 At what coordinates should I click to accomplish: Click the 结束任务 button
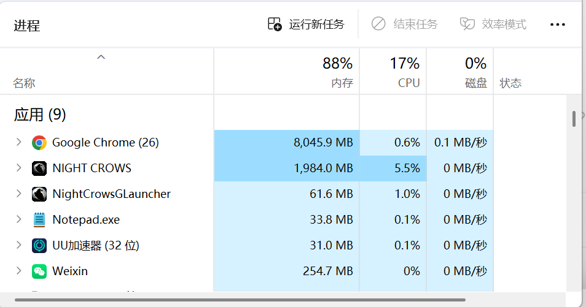click(404, 25)
